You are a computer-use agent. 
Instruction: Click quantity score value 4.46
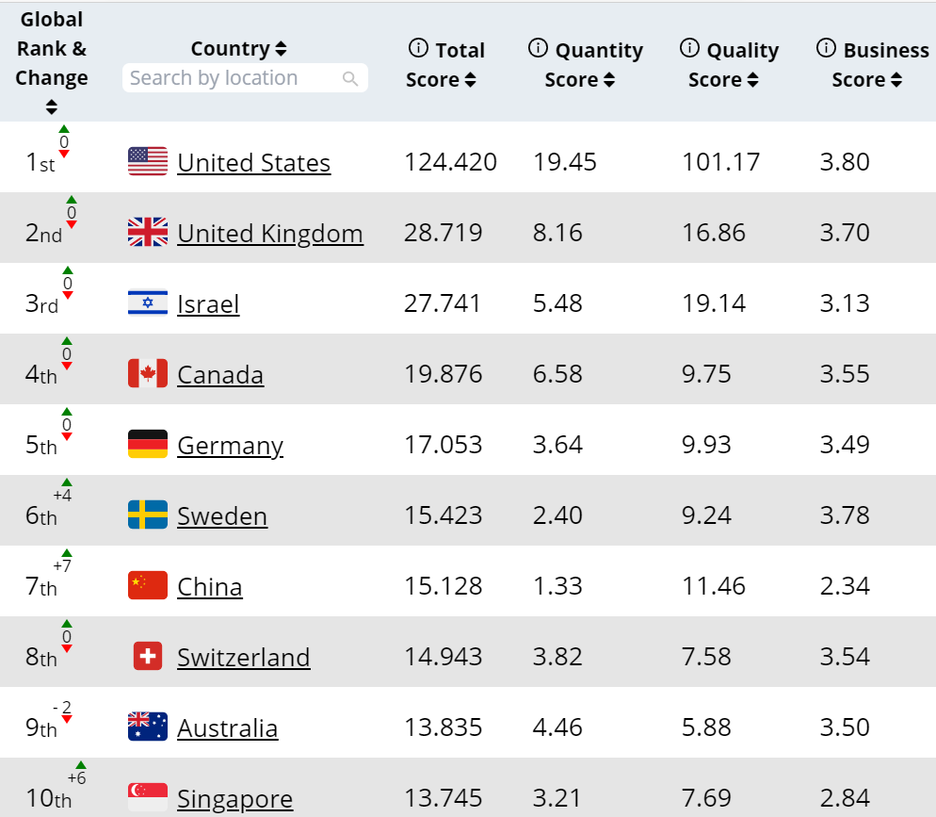[x=557, y=727]
